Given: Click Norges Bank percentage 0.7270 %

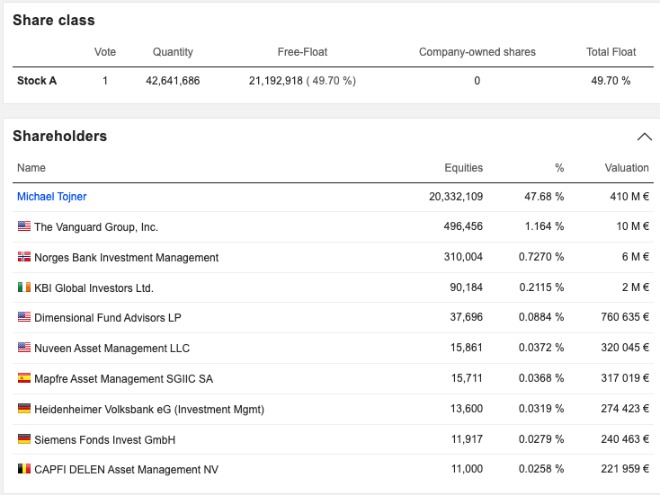Looking at the screenshot, I should pos(541,257).
